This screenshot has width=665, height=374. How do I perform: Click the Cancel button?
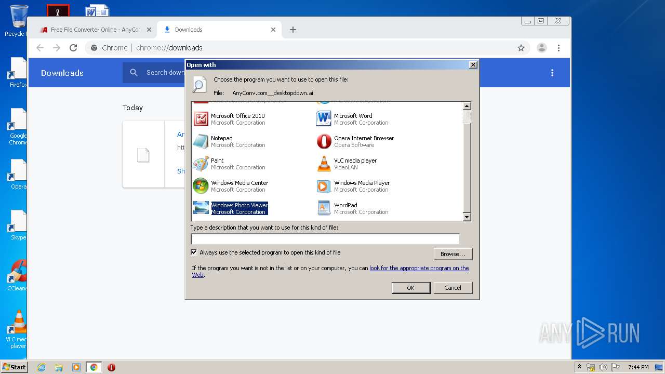453,288
